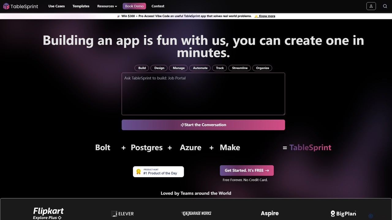Click the Book Demo button
This screenshot has height=220, width=392.
[134, 6]
